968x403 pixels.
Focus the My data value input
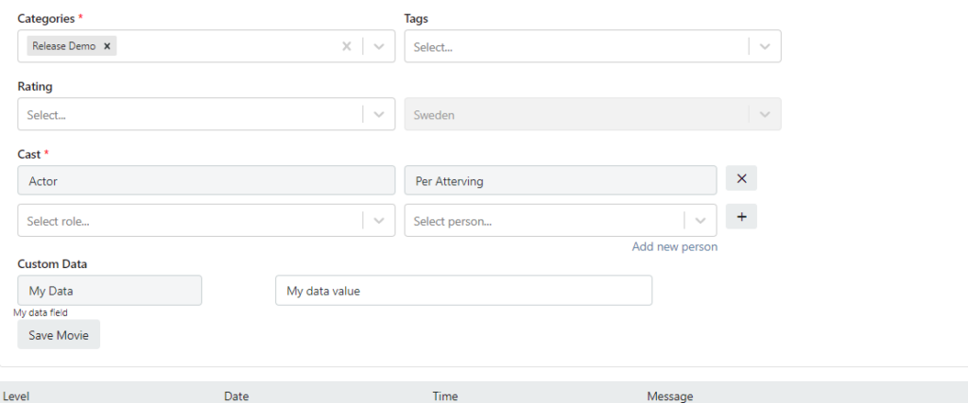pyautogui.click(x=463, y=291)
